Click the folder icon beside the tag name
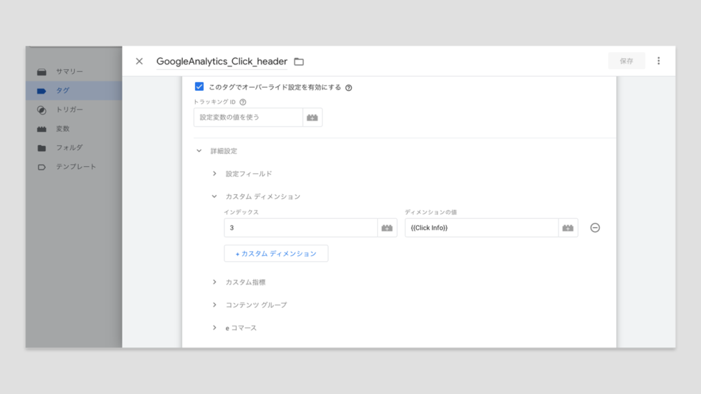This screenshot has height=394, width=701. 298,62
